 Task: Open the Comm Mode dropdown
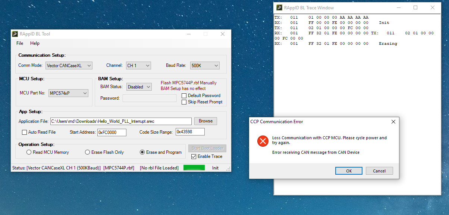coord(89,65)
